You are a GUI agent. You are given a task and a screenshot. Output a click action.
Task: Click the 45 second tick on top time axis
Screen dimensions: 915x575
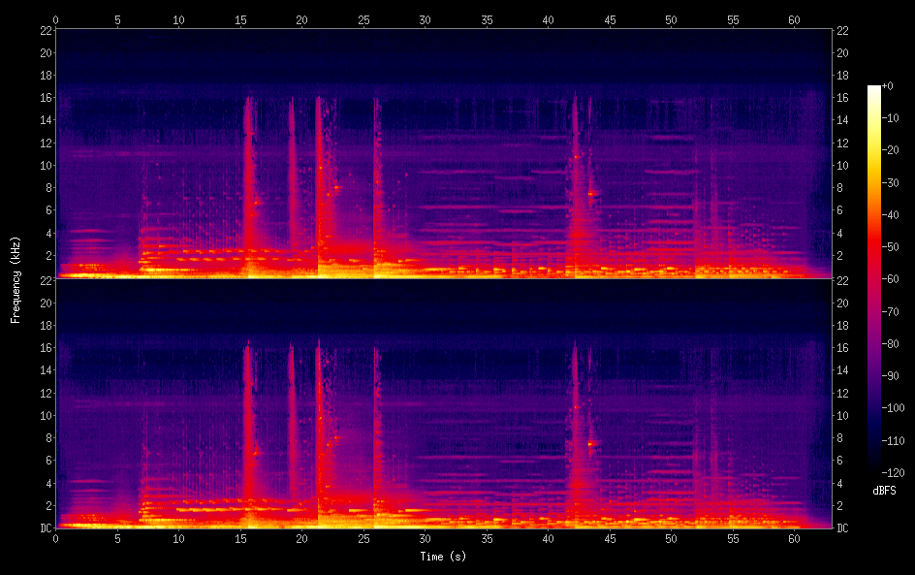click(x=610, y=19)
